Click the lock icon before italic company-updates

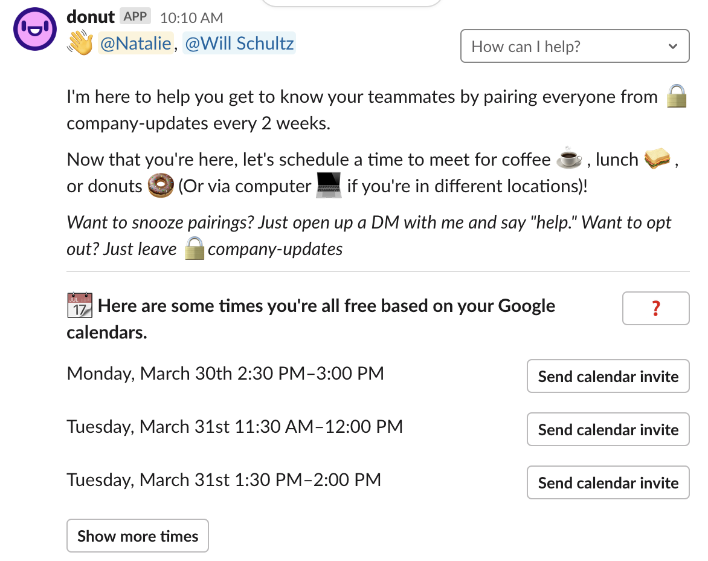point(195,248)
